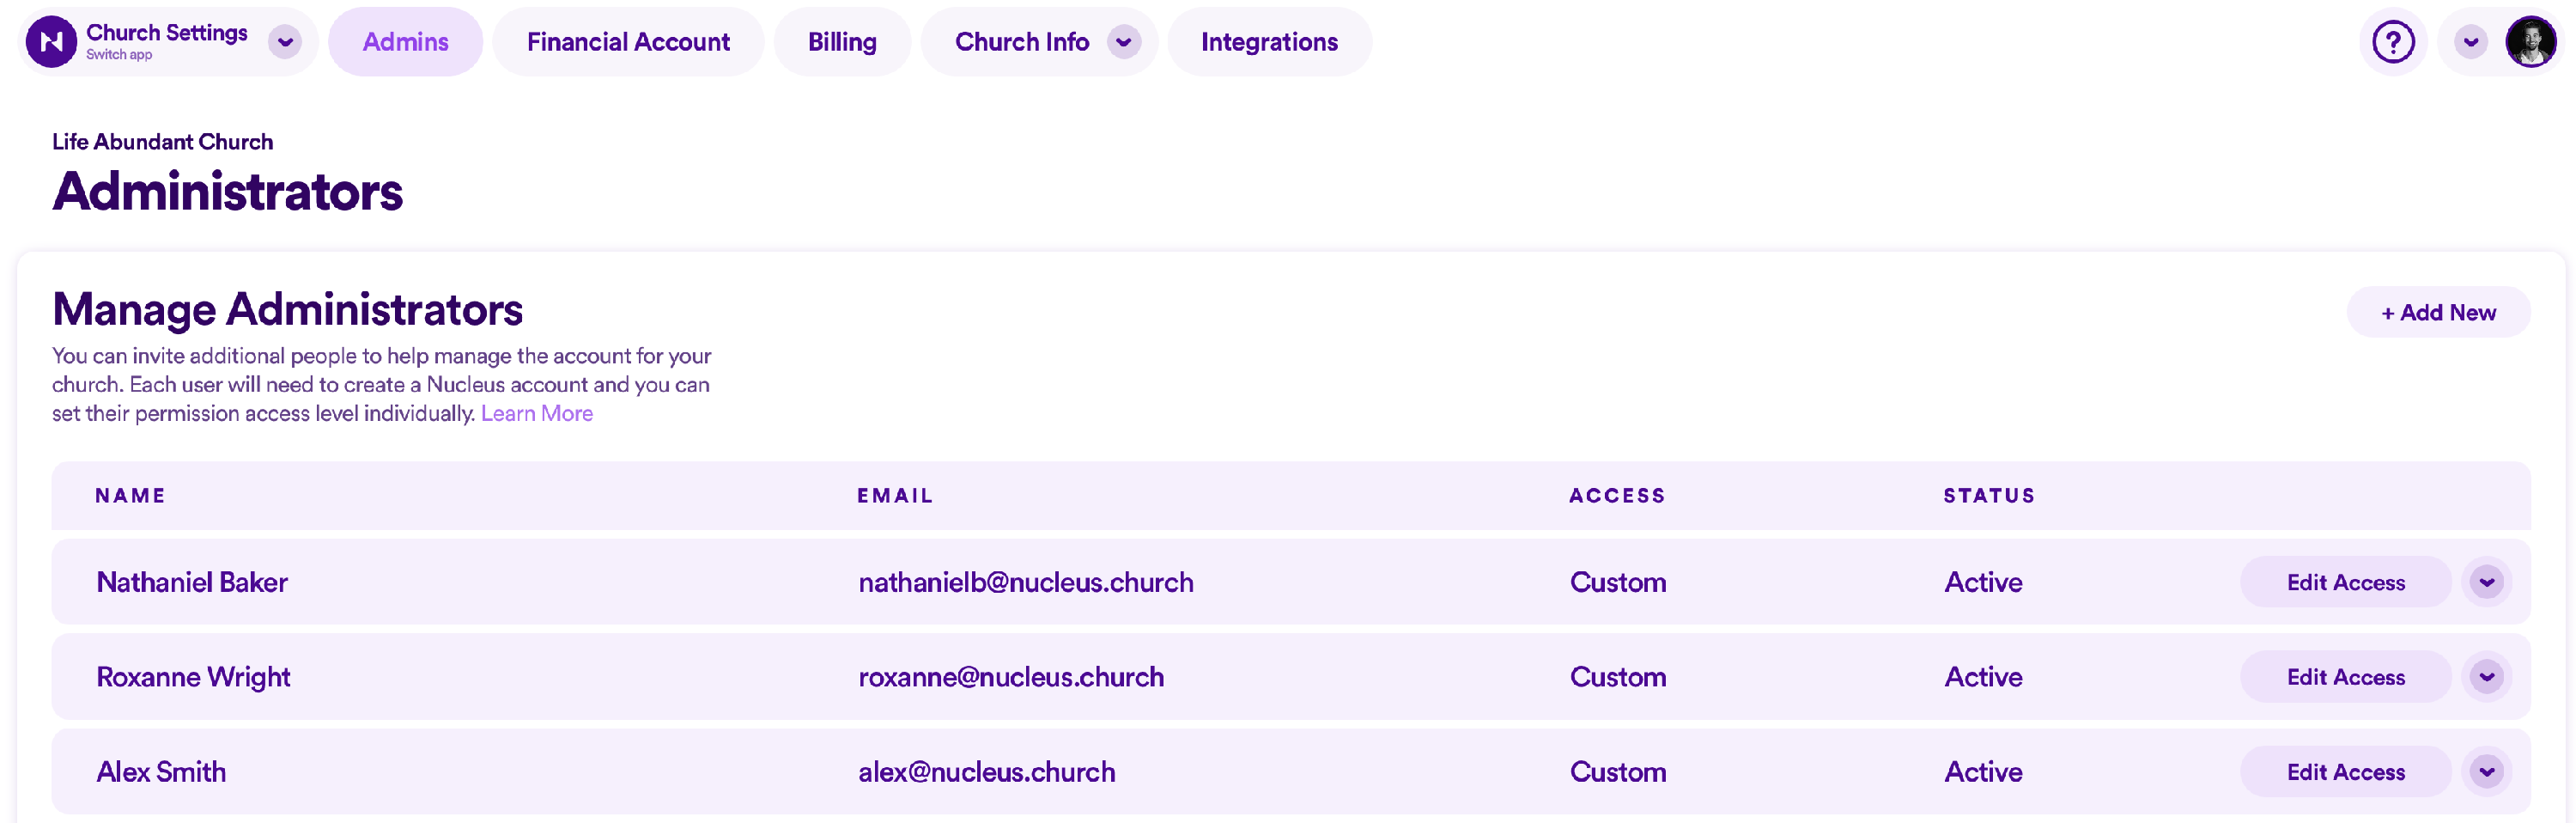Image resolution: width=2576 pixels, height=823 pixels.
Task: Open the Billing tab
Action: 842,42
